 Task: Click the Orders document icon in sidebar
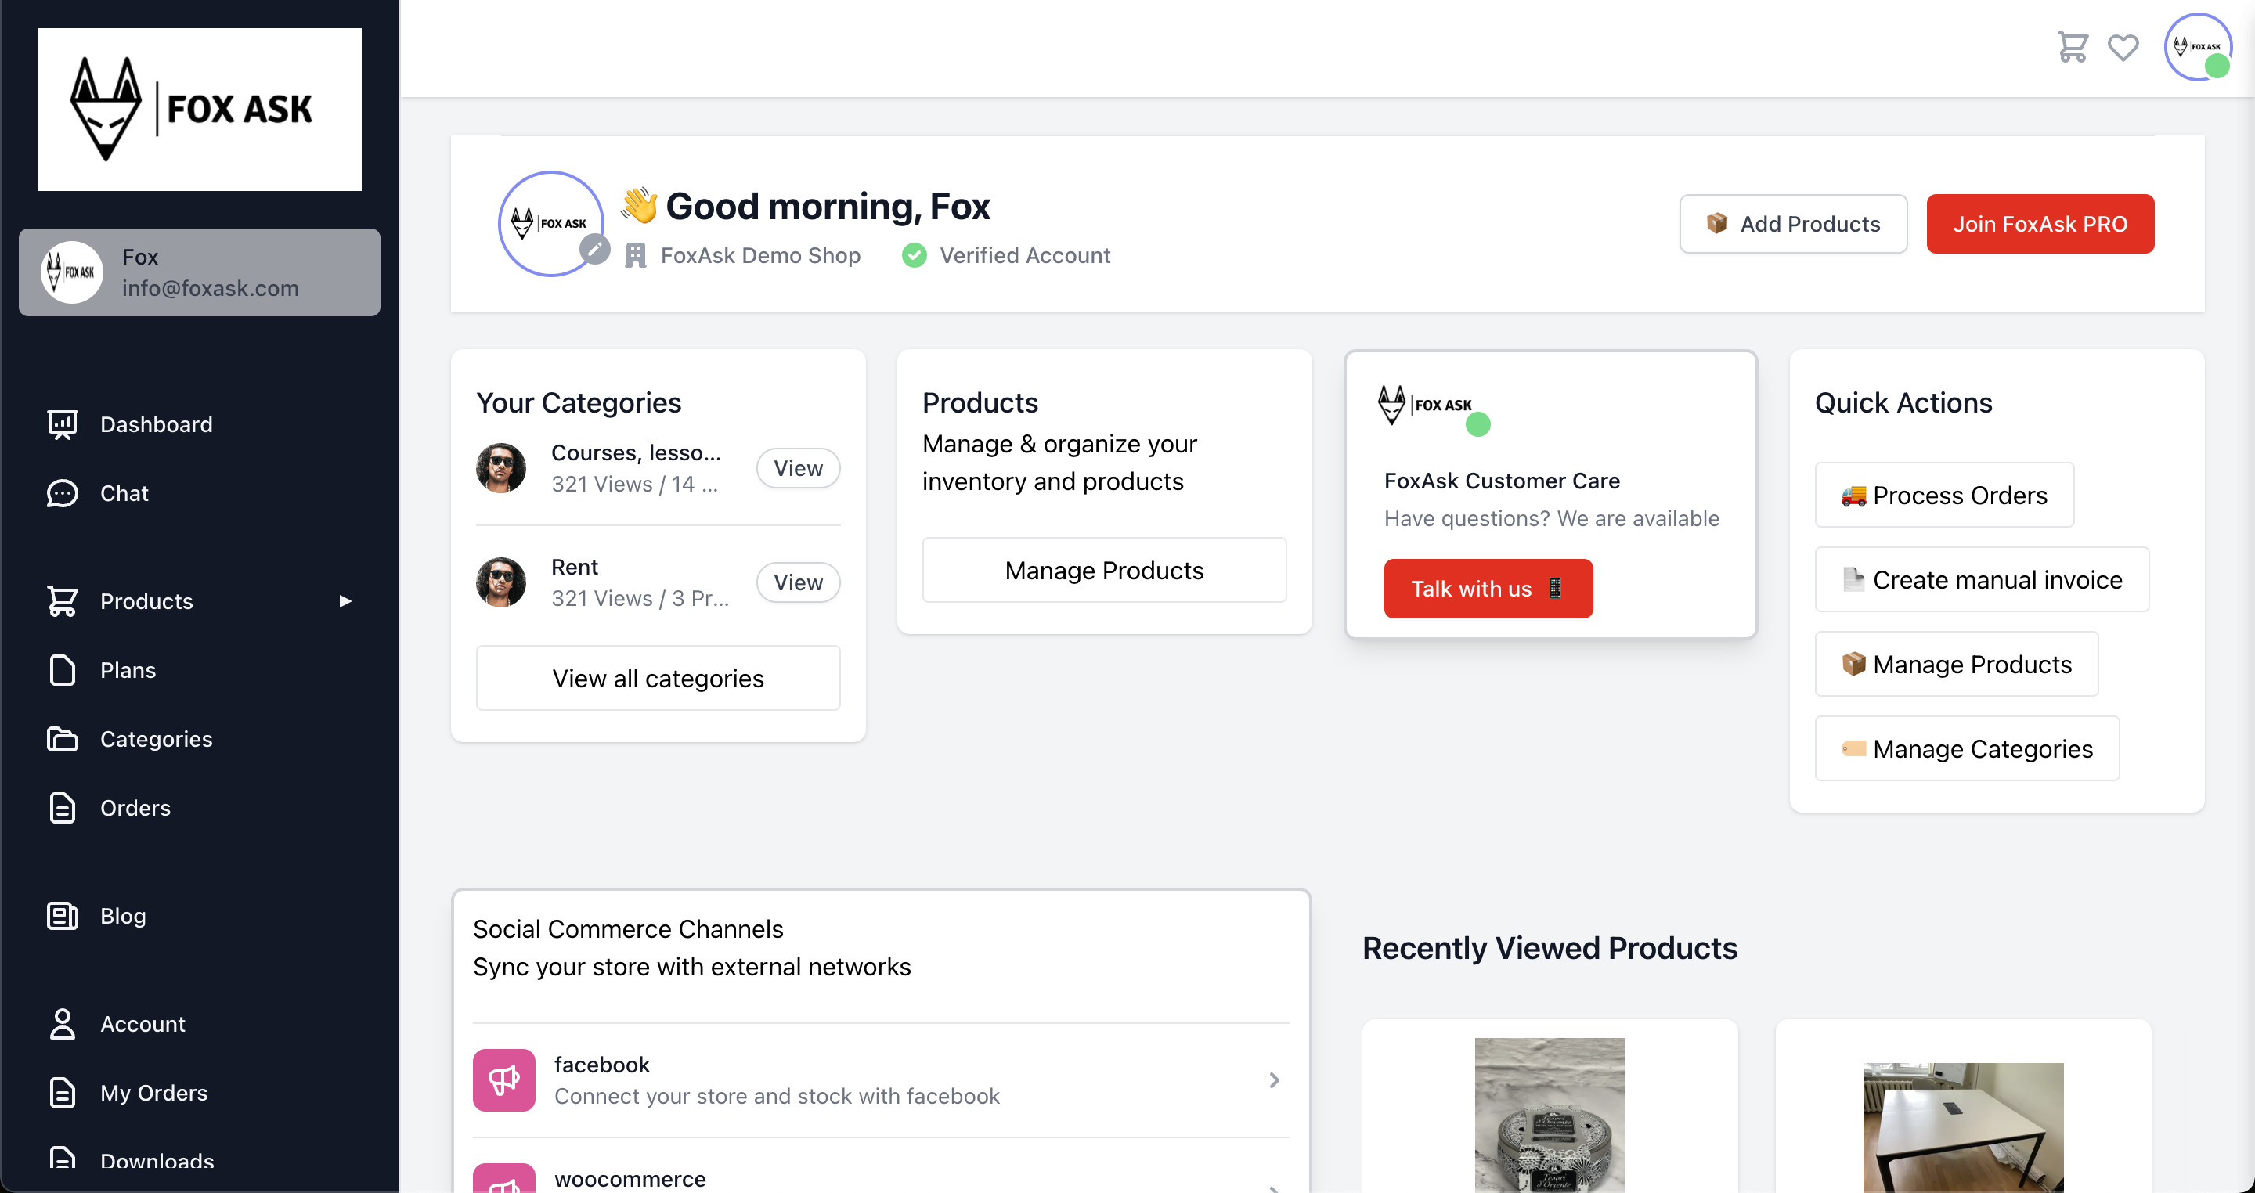tap(62, 808)
